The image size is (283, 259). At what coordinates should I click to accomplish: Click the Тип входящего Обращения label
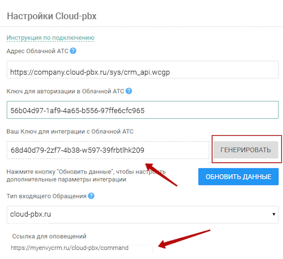[x=46, y=196]
